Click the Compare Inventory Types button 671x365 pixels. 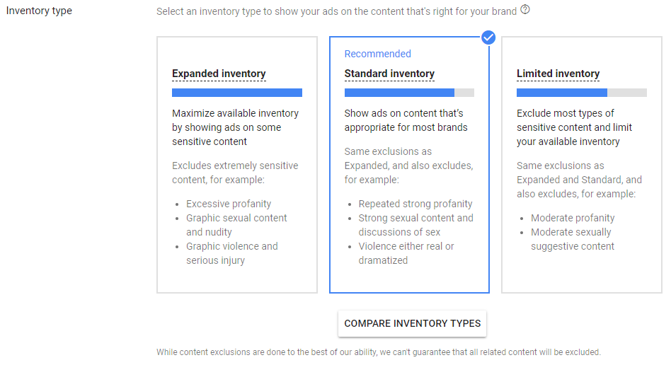(x=412, y=323)
